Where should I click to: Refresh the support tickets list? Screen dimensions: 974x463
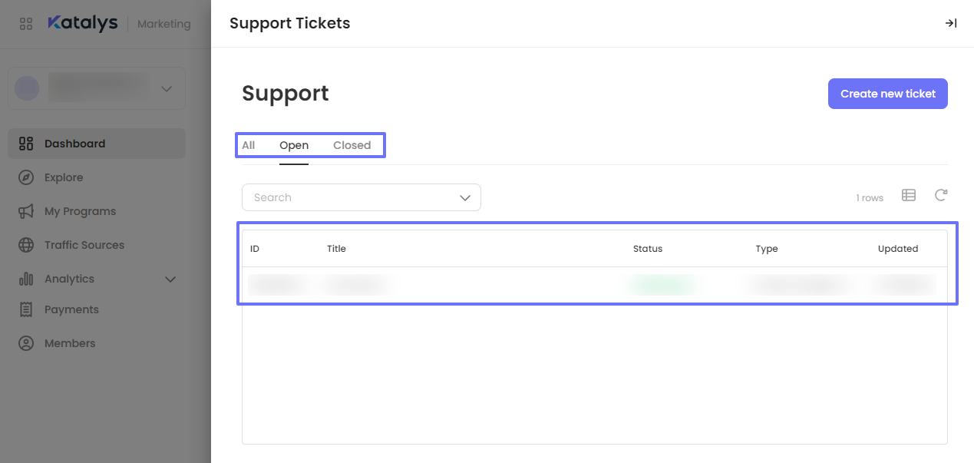(x=941, y=195)
